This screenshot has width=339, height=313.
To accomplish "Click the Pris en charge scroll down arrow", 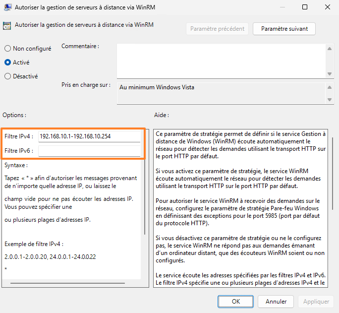I will (330, 100).
